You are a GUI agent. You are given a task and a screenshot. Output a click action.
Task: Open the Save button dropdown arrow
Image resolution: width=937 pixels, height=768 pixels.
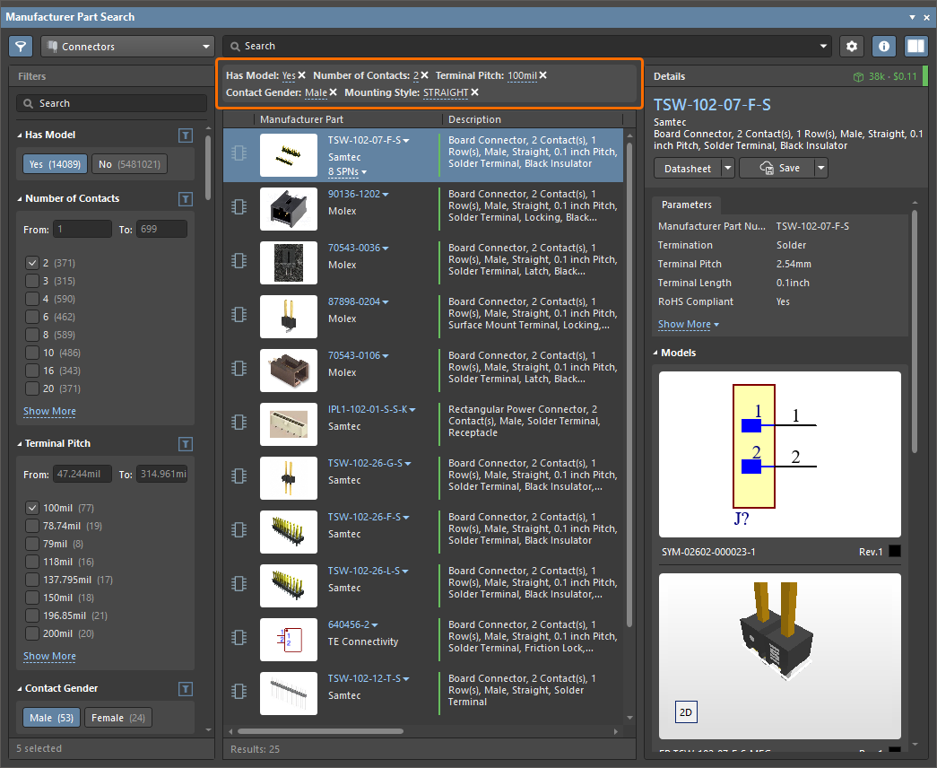click(x=821, y=169)
